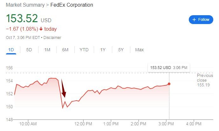
Task: Click the 12:00 PM axis label
Action: coord(83,123)
